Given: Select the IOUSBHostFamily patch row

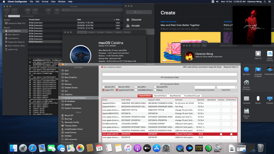Looking at the screenshot, I should tap(170, 124).
